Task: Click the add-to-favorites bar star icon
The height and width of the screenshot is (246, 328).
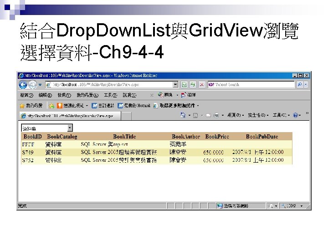Action: tap(51, 106)
